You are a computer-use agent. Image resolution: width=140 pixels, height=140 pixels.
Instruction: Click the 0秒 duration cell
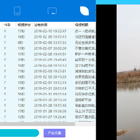tap(21, 42)
